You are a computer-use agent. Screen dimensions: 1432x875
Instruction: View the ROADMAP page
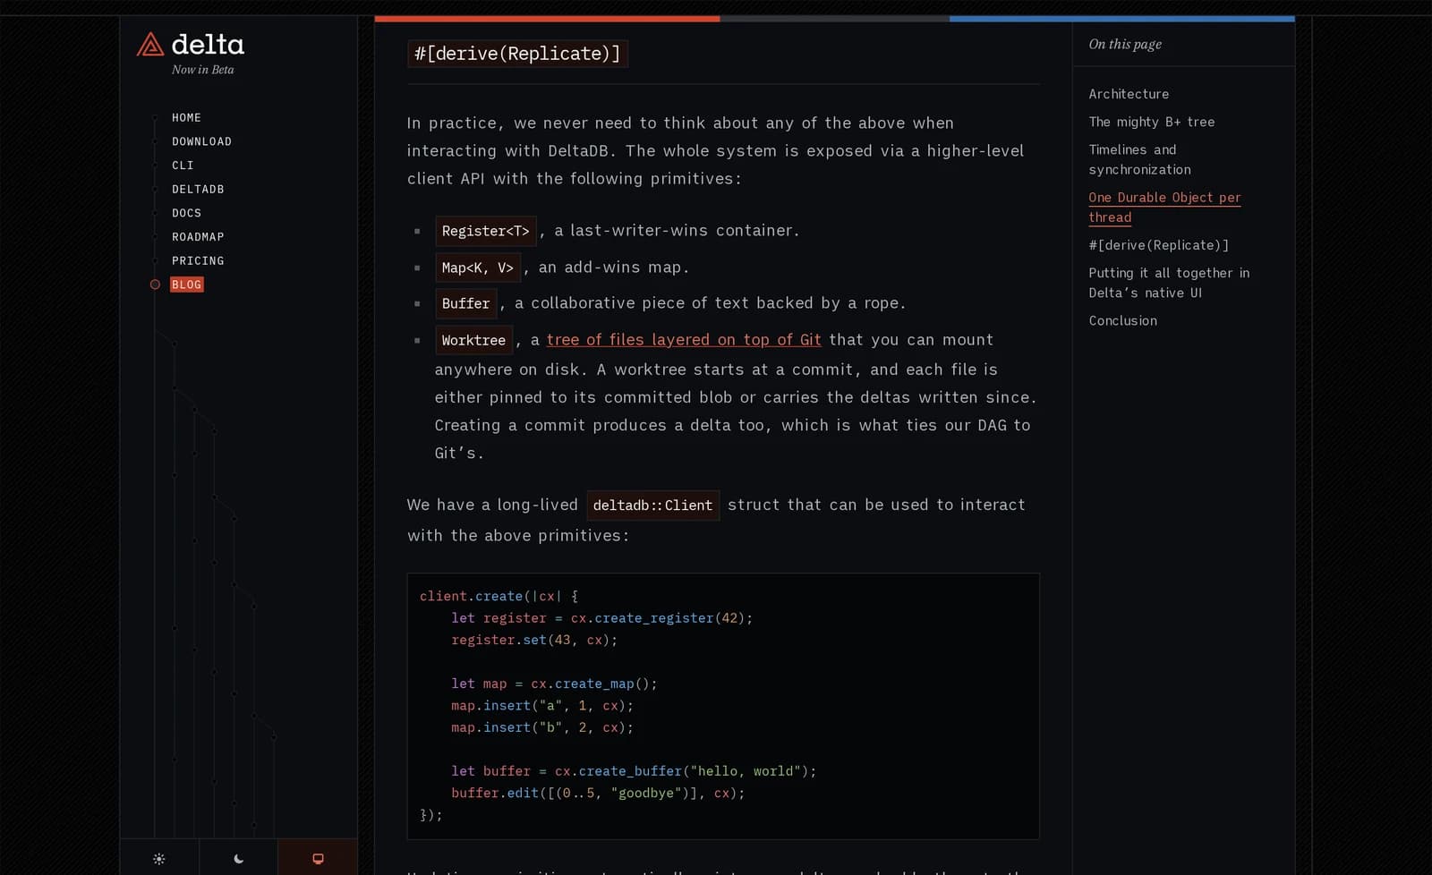198,237
